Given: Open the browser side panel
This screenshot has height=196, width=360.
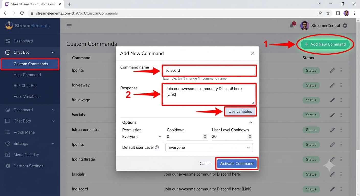Looking at the screenshot, I should click(x=338, y=13).
